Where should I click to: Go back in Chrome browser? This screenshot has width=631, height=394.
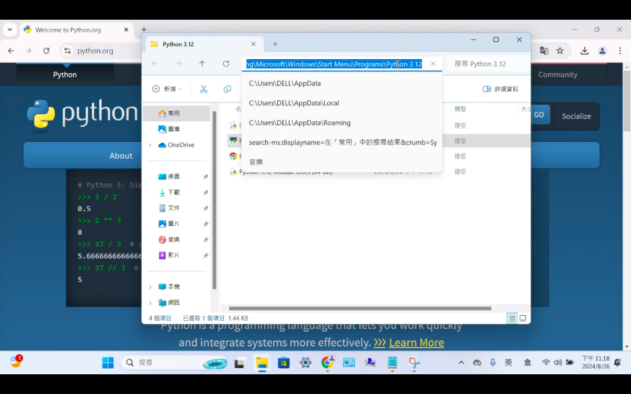pos(11,50)
